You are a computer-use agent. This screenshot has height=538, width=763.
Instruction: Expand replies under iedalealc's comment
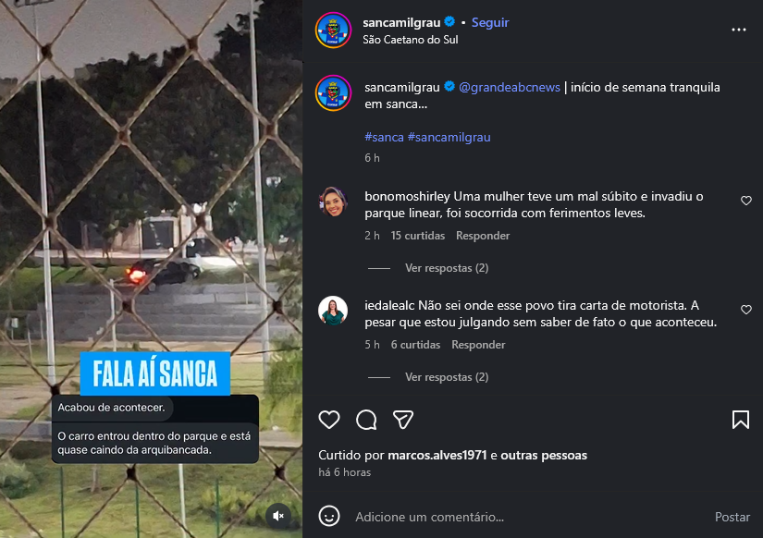tap(446, 377)
